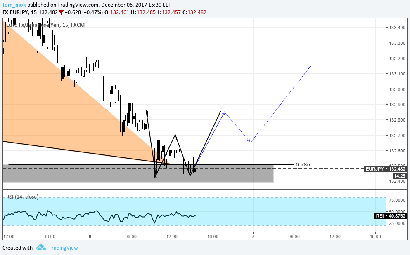This screenshot has height=255, width=410.
Task: Click the 133.400 price axis label
Action: (397, 28)
